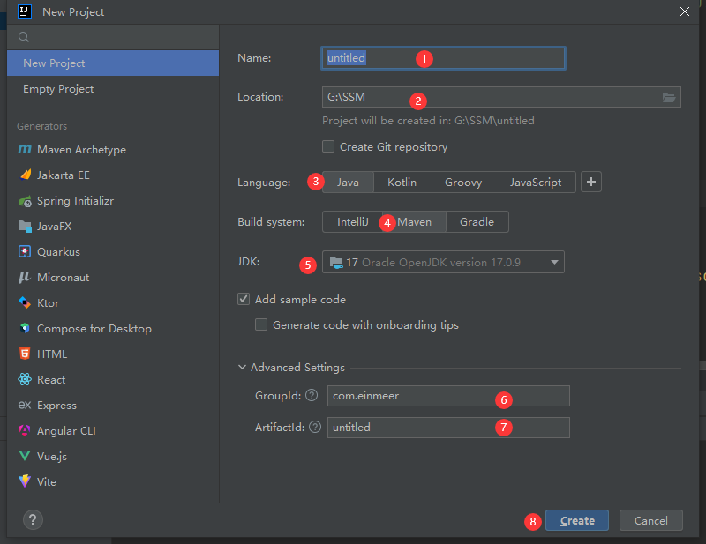Open the JDK version dropdown
The height and width of the screenshot is (544, 706).
click(443, 262)
